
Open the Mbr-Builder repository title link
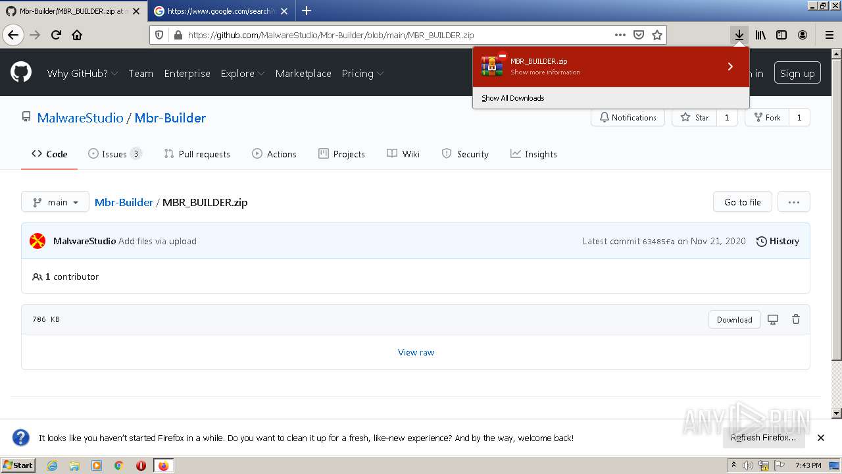click(x=170, y=118)
